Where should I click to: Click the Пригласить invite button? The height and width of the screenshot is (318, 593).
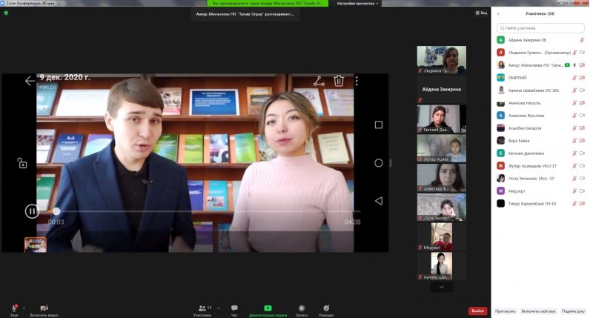[506, 311]
